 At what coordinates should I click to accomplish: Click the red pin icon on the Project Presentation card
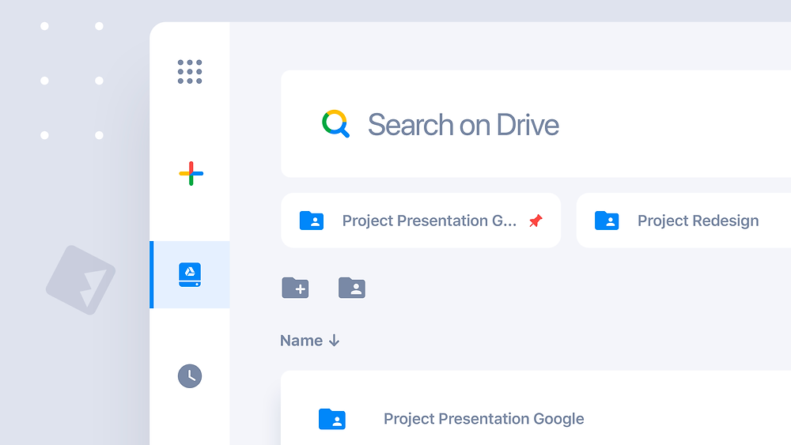(x=536, y=221)
